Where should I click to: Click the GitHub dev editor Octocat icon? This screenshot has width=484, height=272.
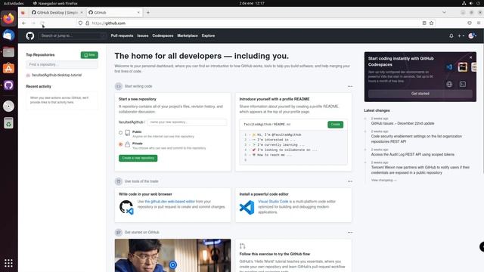[x=126, y=207]
